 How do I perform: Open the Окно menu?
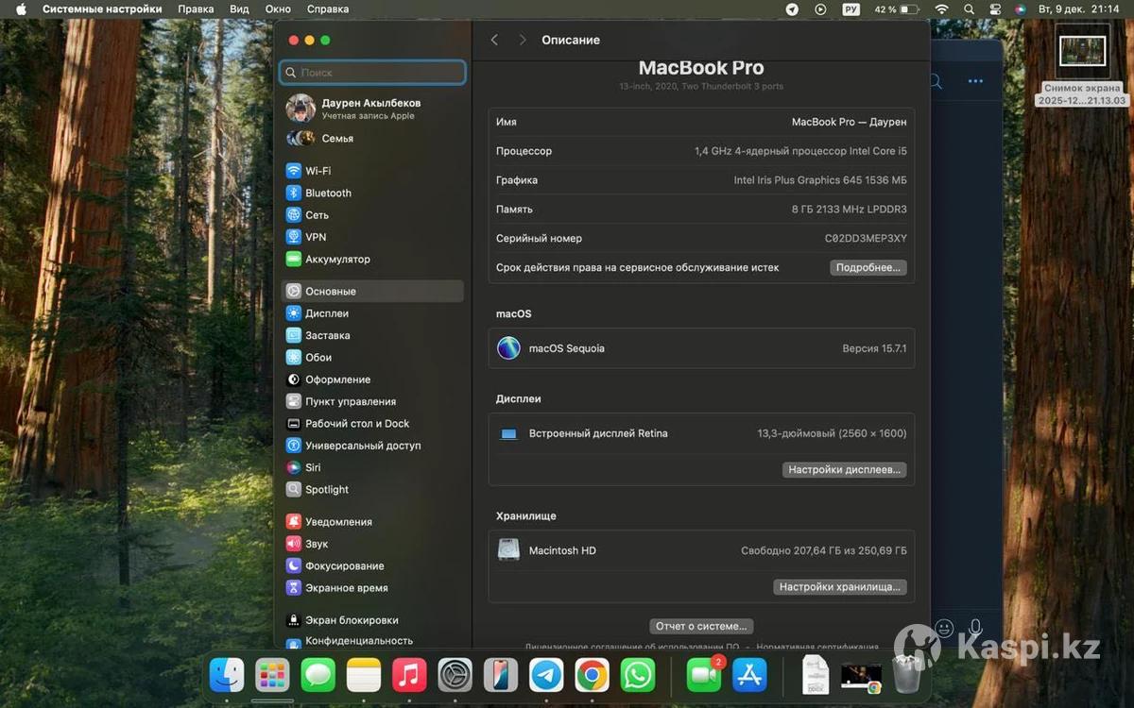point(278,9)
